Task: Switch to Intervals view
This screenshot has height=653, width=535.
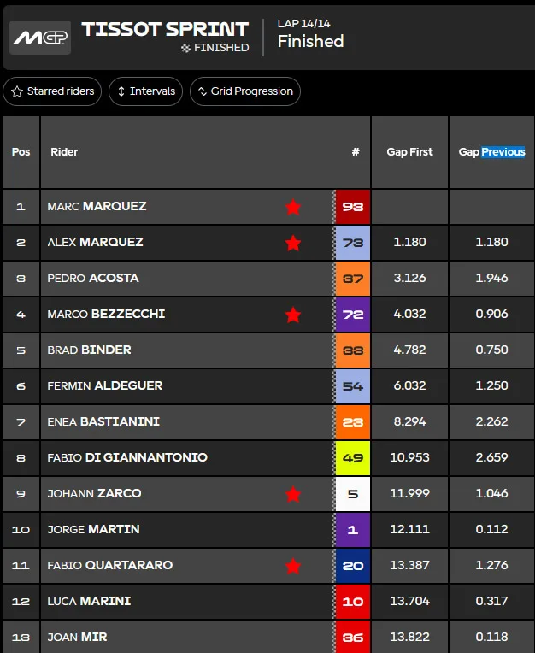Action: (146, 91)
